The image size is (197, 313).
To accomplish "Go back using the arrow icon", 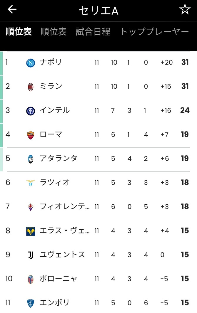I will (x=12, y=9).
